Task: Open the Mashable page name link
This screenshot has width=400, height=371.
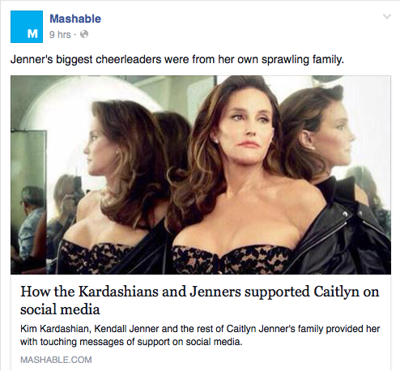Action: [x=75, y=19]
